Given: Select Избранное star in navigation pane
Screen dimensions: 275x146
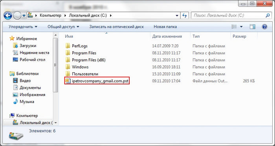Looking at the screenshot, I should pos(12,38).
